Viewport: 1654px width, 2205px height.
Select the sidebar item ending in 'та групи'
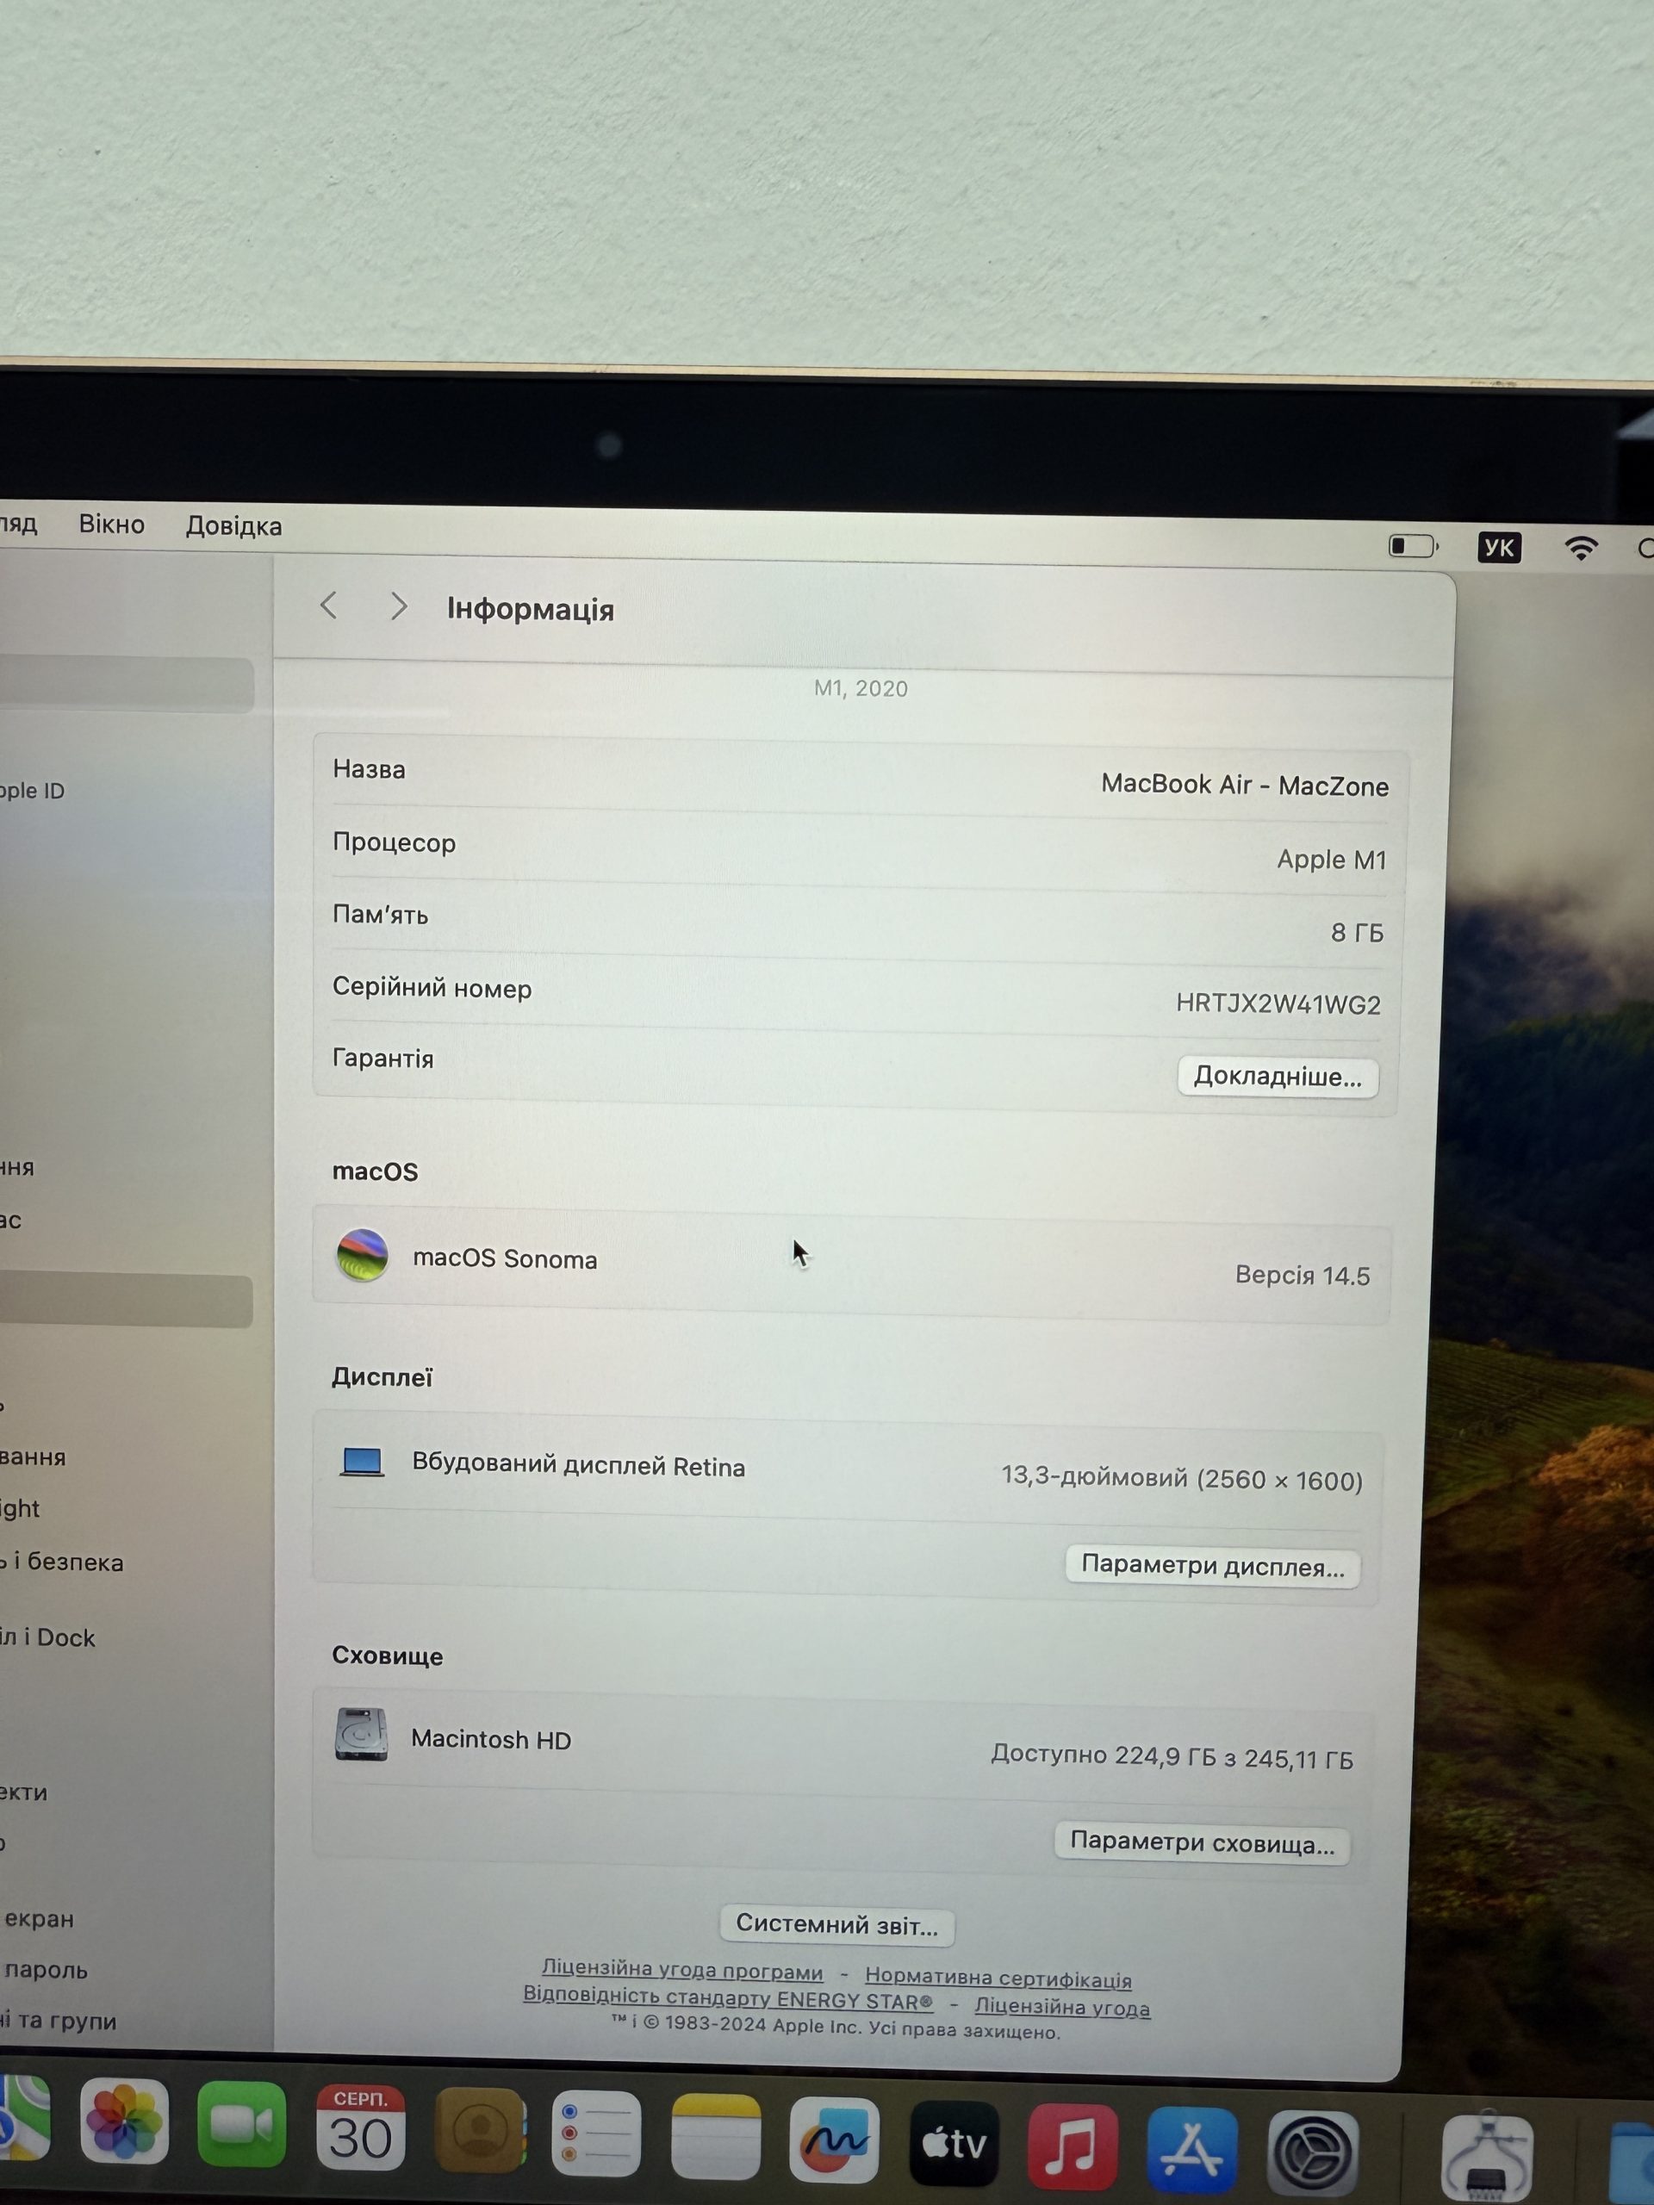pos(59,2021)
